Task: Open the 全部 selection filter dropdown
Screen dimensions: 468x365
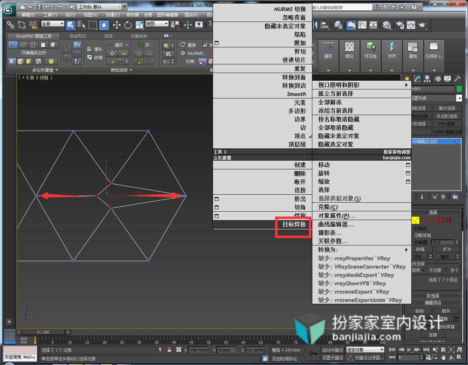Action: click(x=53, y=24)
